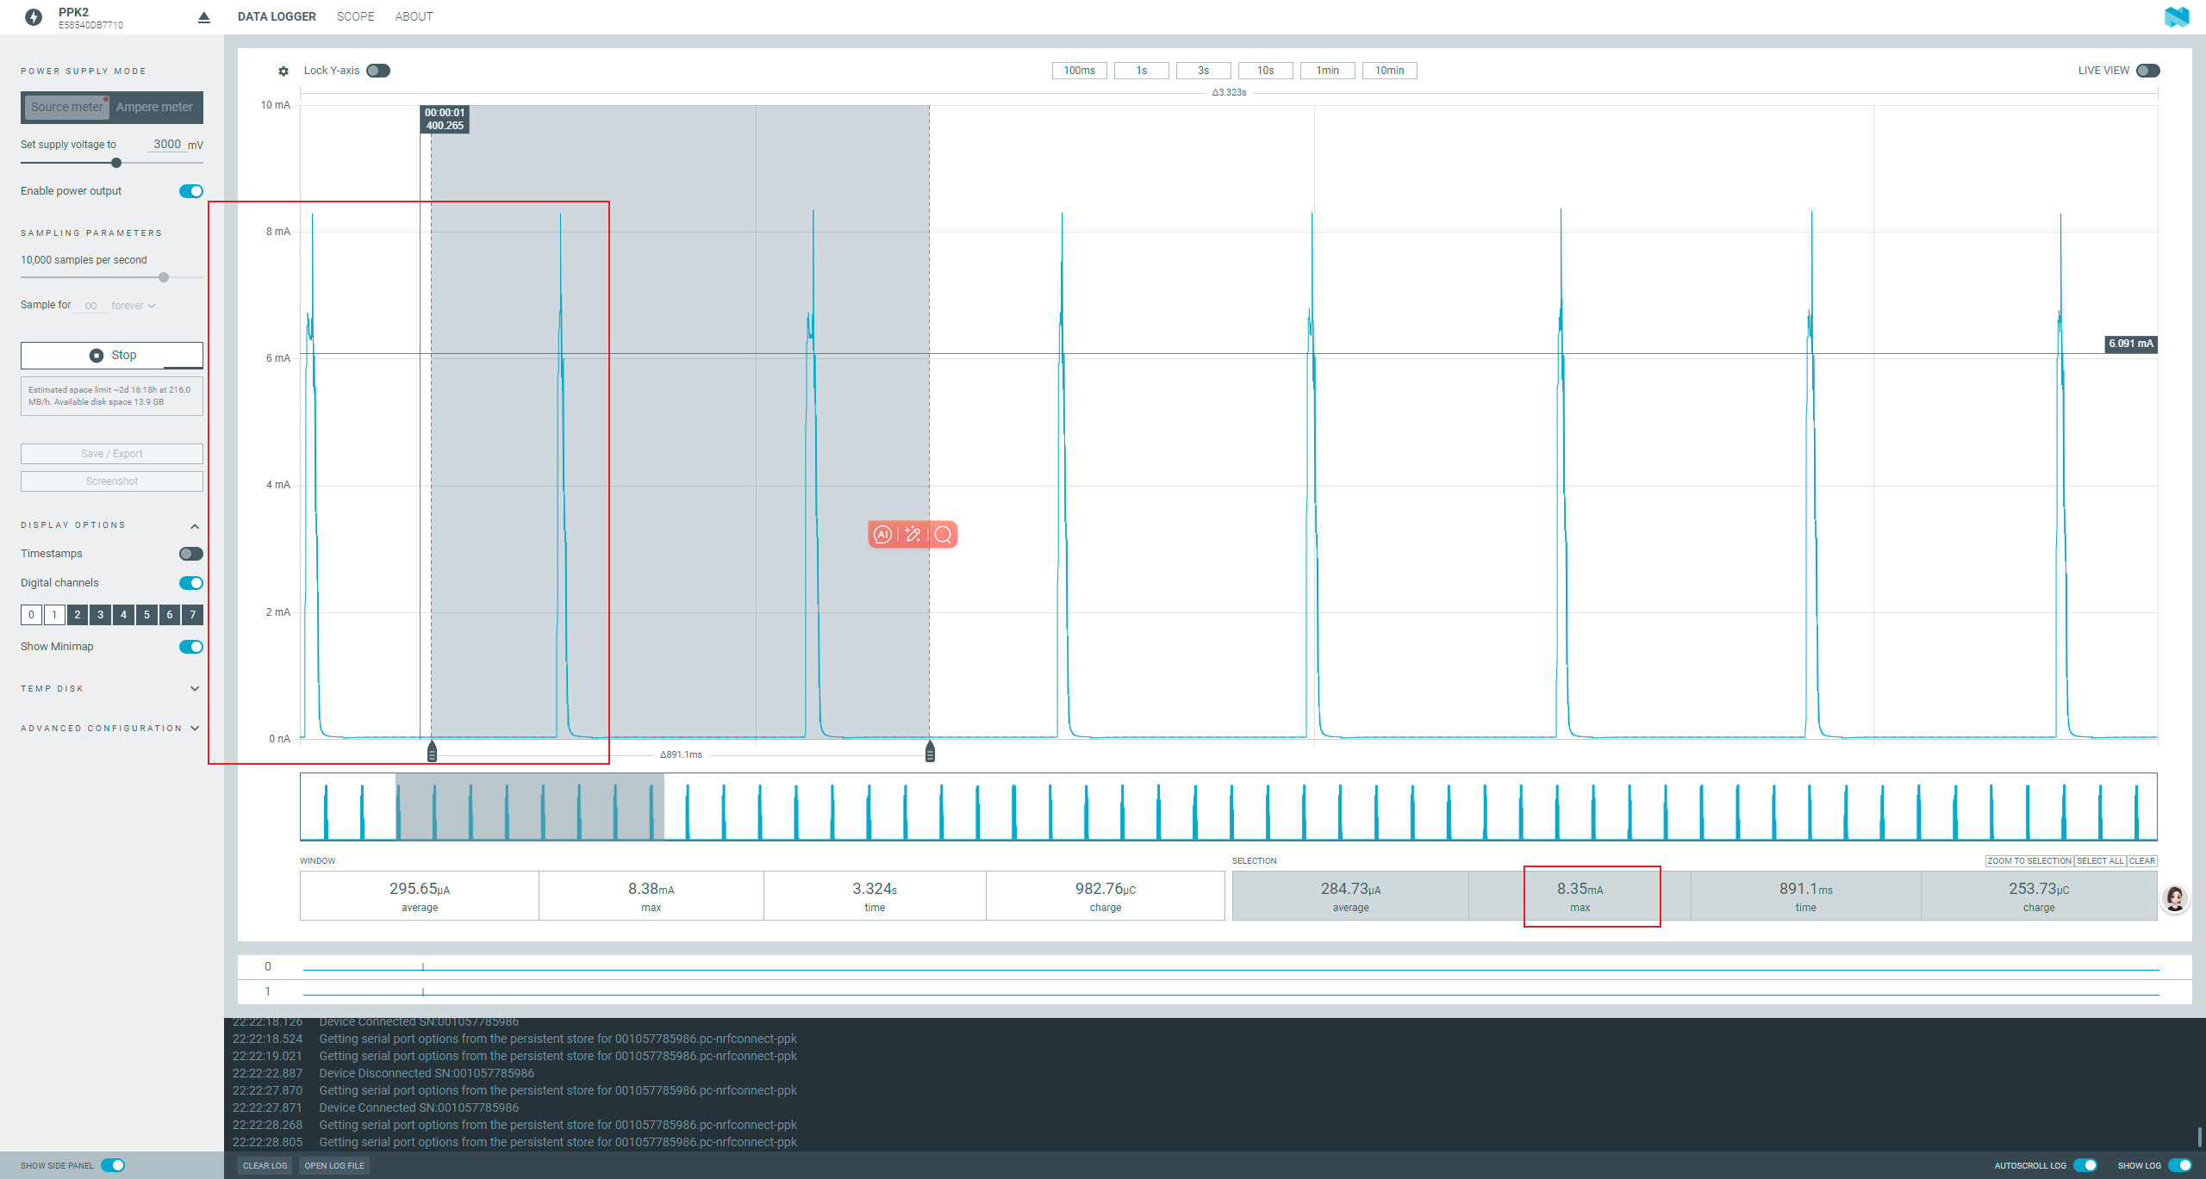The width and height of the screenshot is (2206, 1179).
Task: Open the DATA LOGGER tab
Action: (x=277, y=16)
